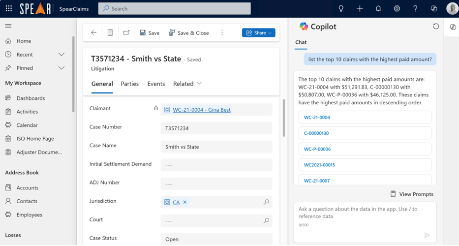The image size is (459, 246).
Task: Open claimant link WC-21-0004 - Gina Best
Action: (x=201, y=110)
